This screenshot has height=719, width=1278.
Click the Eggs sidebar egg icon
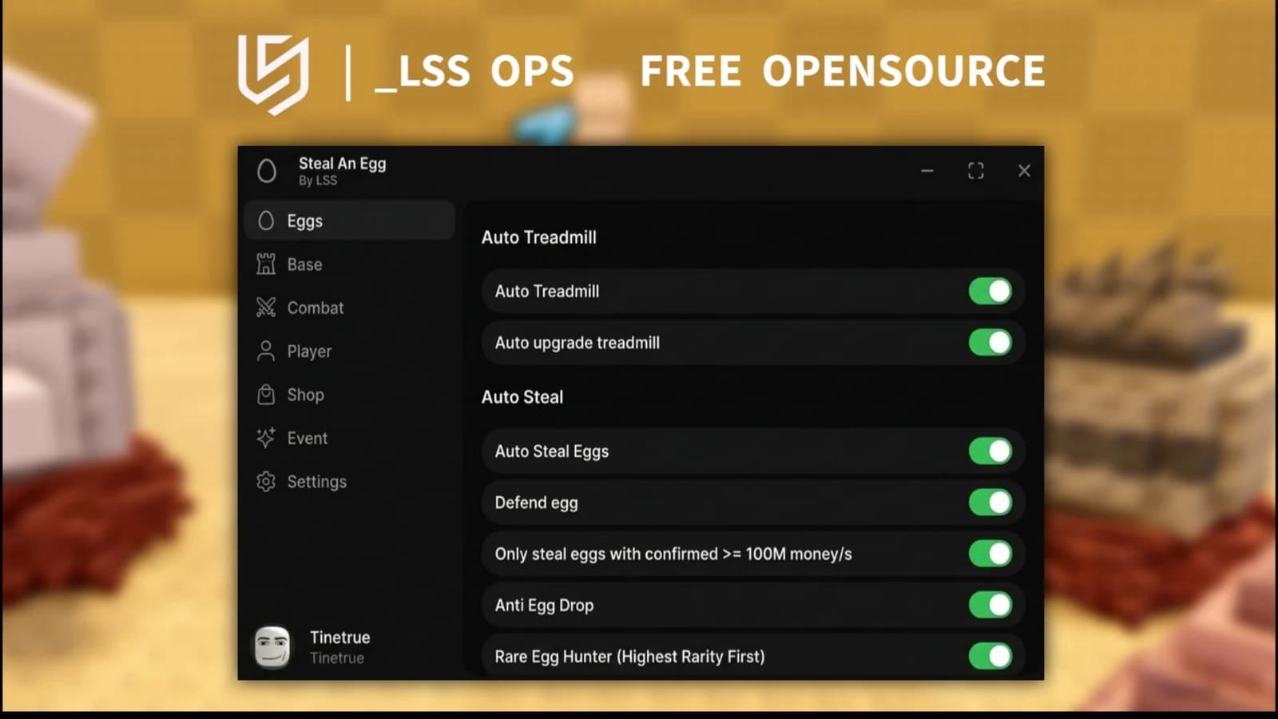[x=266, y=221]
